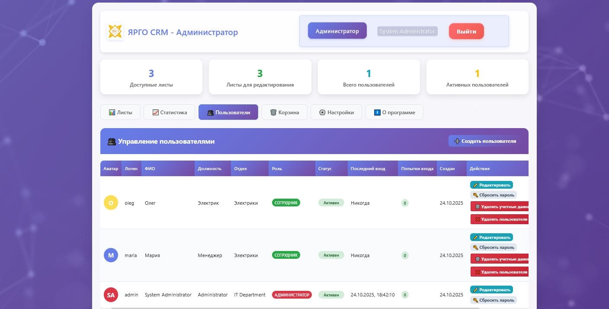Click the ЯРГО CRM logo icon
Viewport: 609px width, 309px height.
115,32
